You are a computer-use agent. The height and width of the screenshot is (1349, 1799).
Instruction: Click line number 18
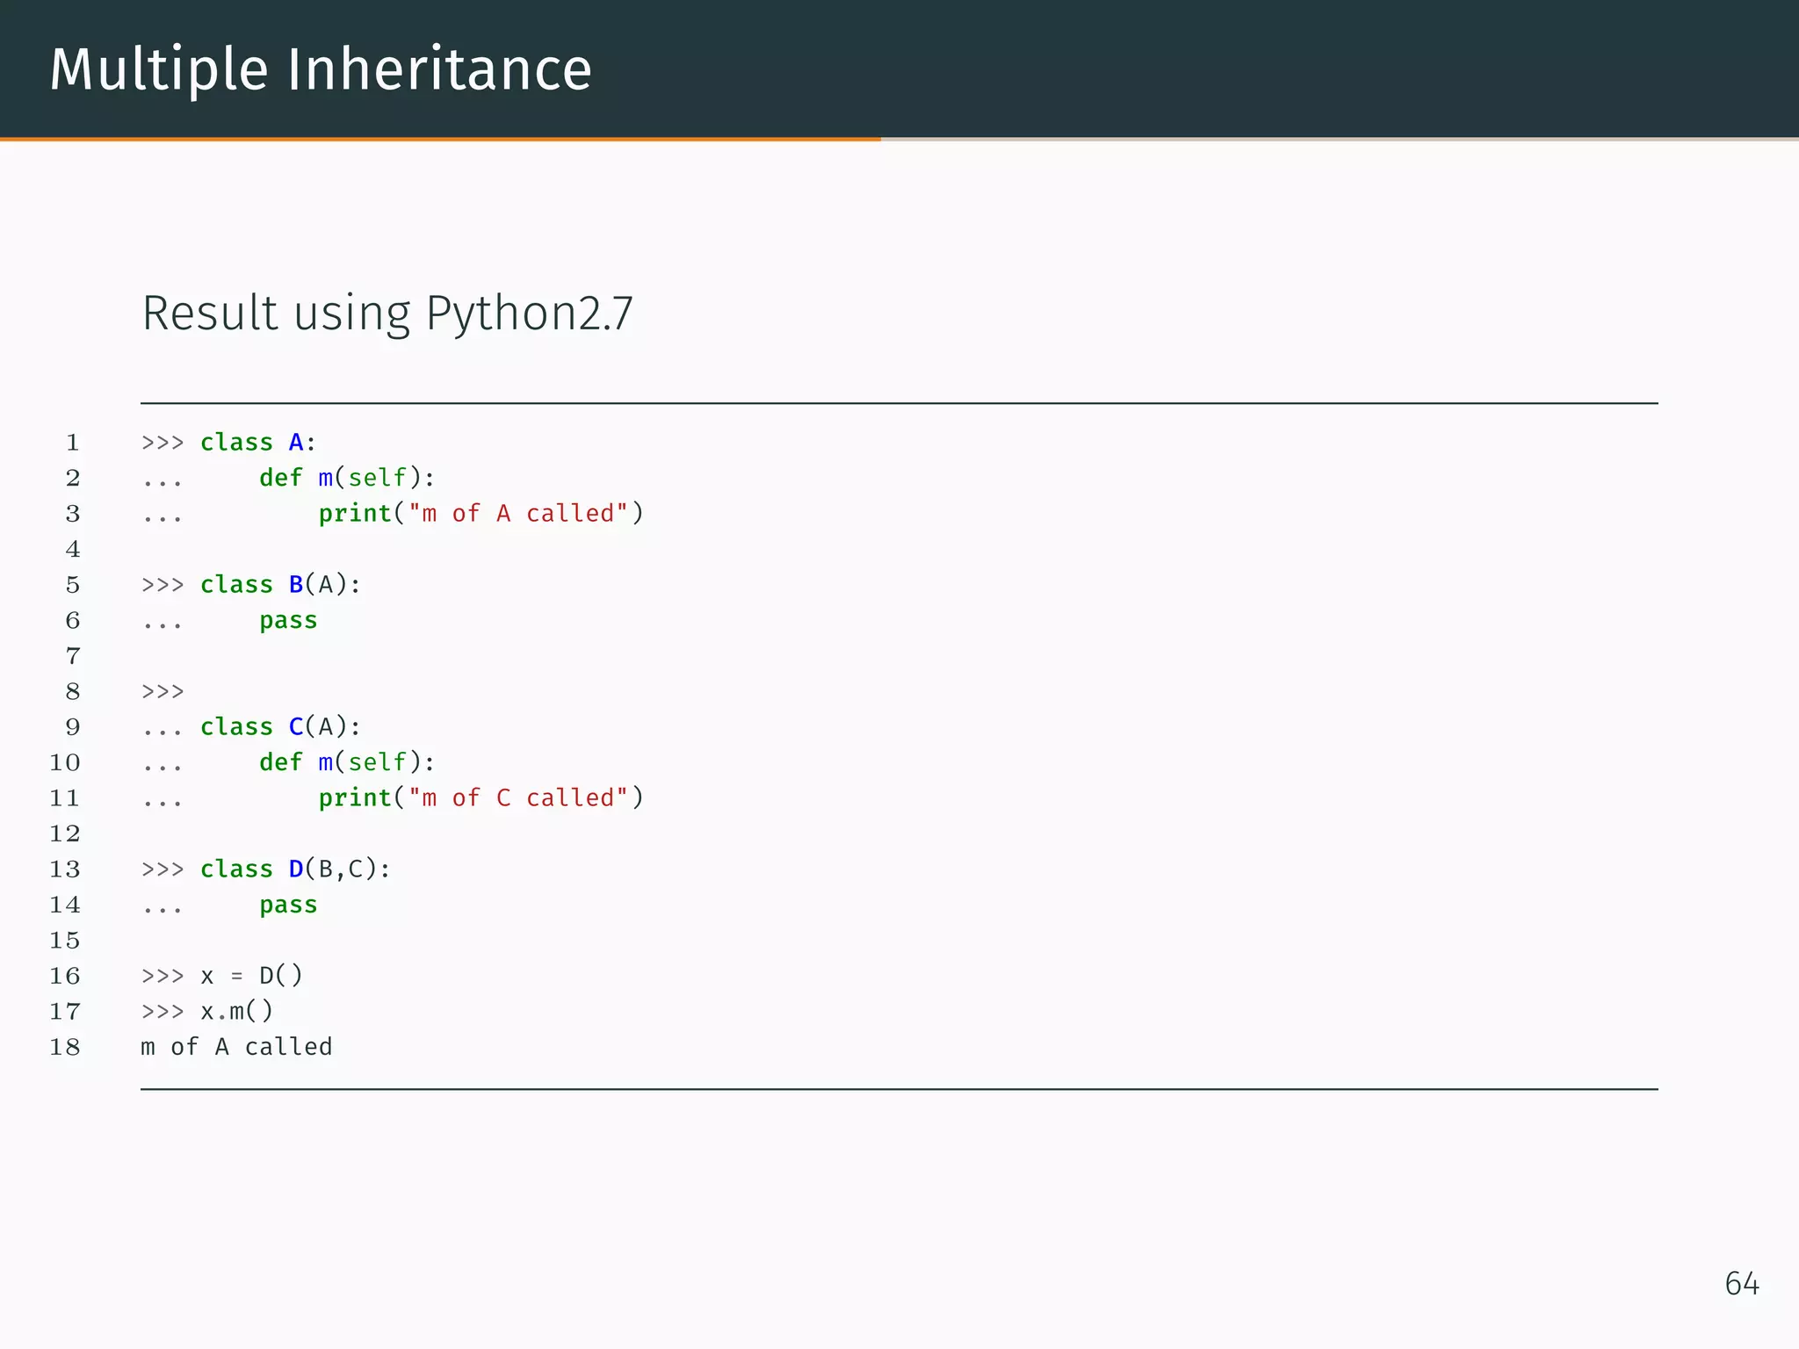tap(65, 1047)
